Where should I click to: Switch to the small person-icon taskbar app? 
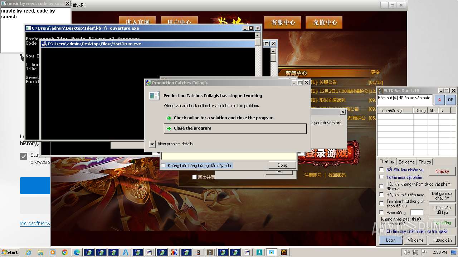pyautogui.click(x=199, y=252)
